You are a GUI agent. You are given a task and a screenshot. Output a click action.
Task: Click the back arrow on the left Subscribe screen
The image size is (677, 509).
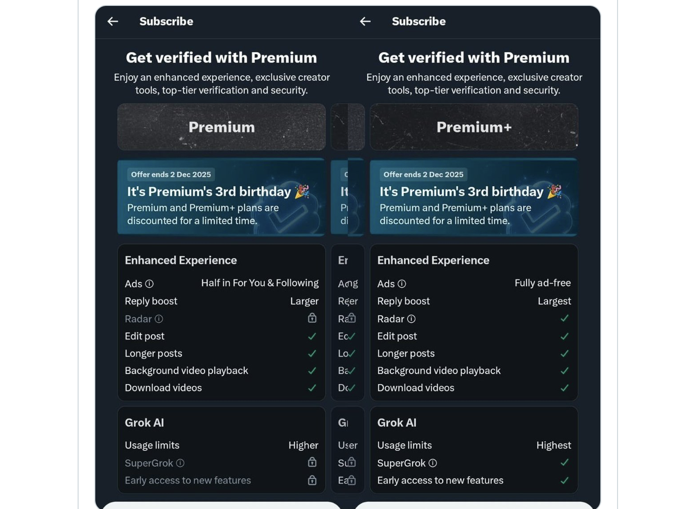(113, 21)
